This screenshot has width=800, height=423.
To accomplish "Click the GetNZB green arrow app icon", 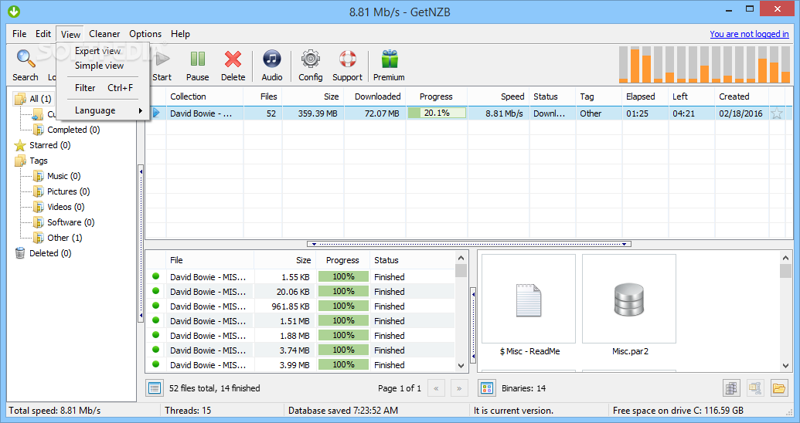I will pos(14,12).
